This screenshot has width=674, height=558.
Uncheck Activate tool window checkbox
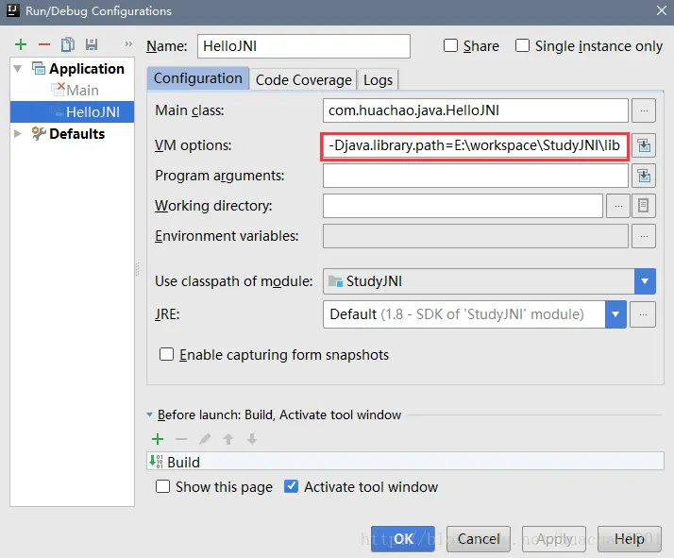pos(291,486)
